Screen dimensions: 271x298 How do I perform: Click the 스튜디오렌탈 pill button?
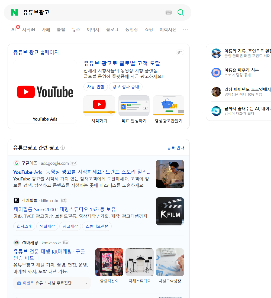point(97,226)
